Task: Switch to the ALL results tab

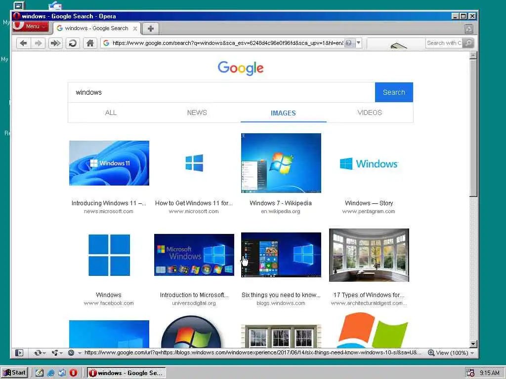Action: [x=111, y=113]
